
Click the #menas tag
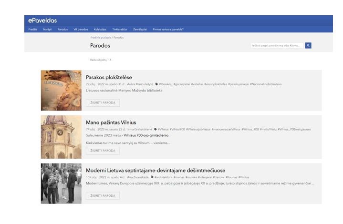[x=179, y=177]
